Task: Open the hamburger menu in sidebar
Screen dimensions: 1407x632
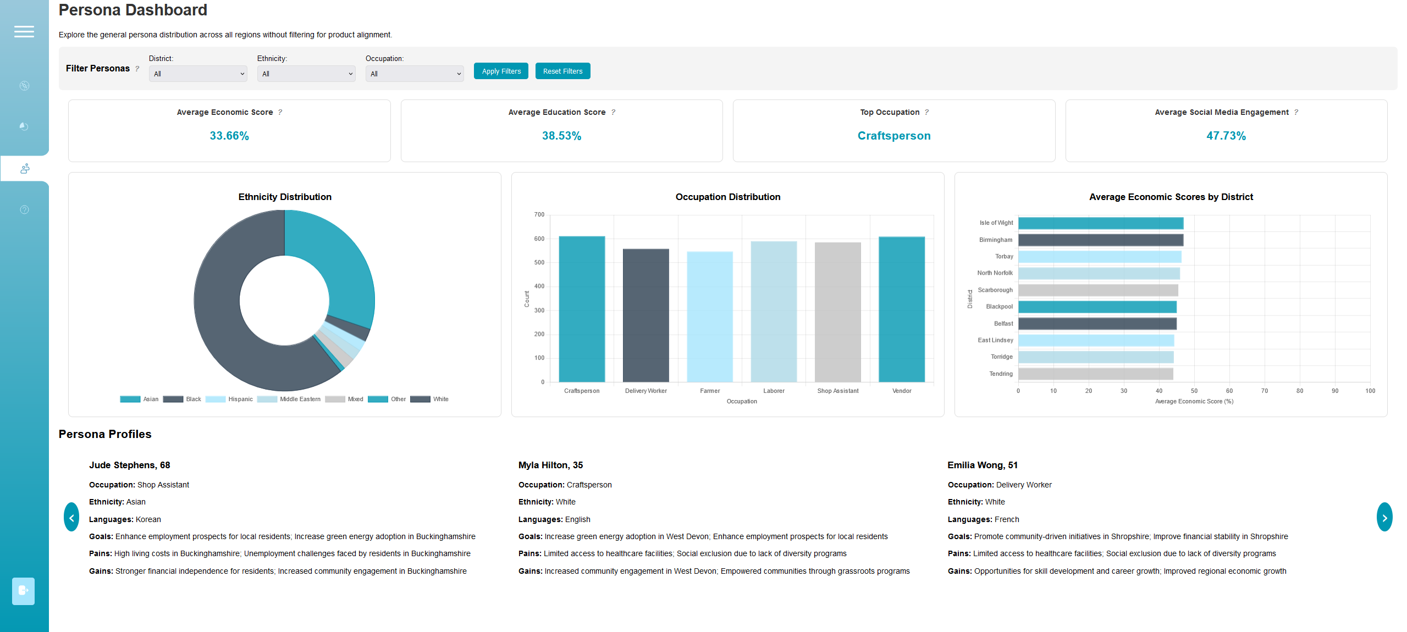Action: tap(24, 31)
